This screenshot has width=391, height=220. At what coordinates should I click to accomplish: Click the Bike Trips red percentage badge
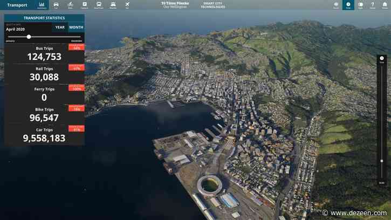76,108
